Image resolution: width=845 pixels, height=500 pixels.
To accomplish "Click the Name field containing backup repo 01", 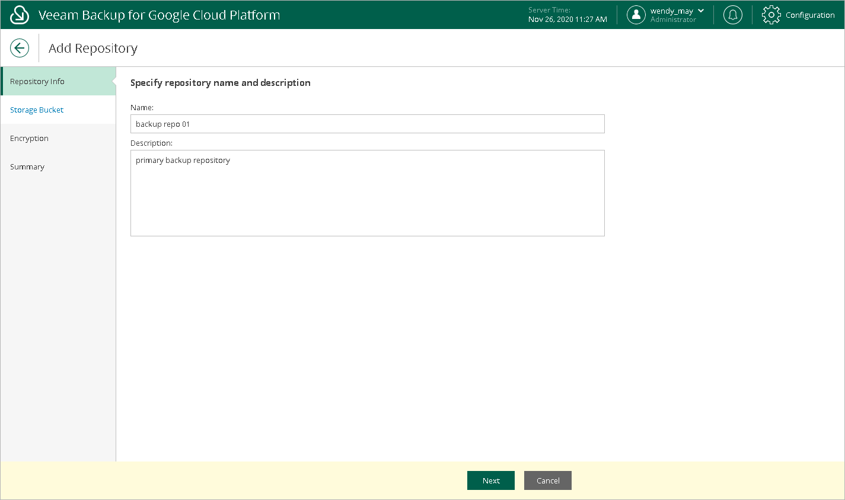I will tap(368, 124).
